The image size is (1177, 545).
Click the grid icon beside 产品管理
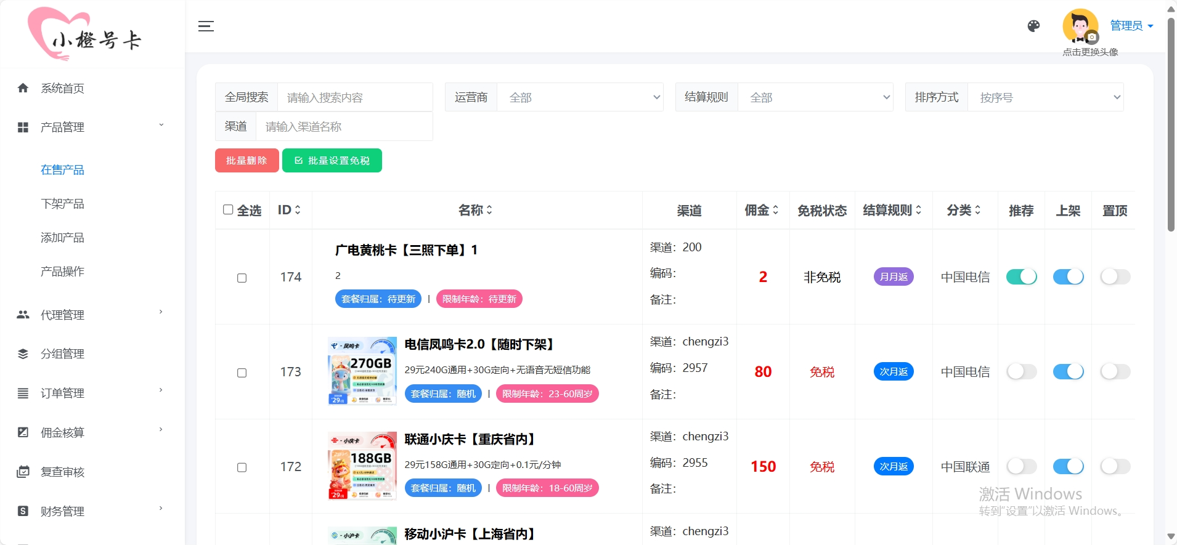pos(23,127)
